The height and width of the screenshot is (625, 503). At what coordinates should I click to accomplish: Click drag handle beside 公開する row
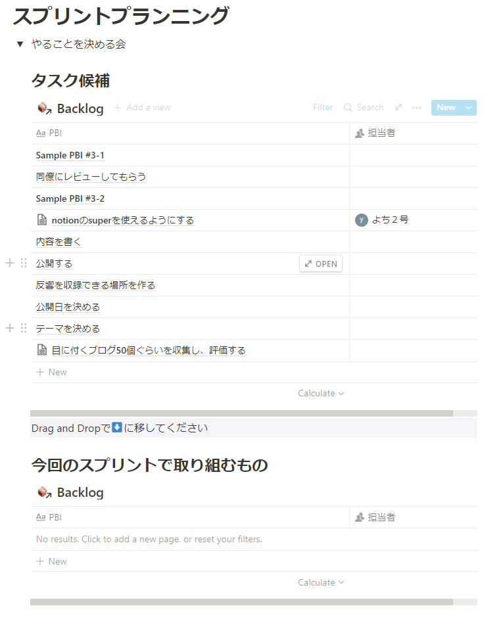point(24,263)
